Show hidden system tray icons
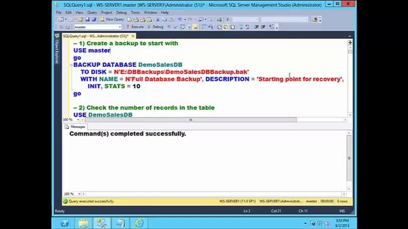The height and width of the screenshot is (229, 408). [x=305, y=223]
